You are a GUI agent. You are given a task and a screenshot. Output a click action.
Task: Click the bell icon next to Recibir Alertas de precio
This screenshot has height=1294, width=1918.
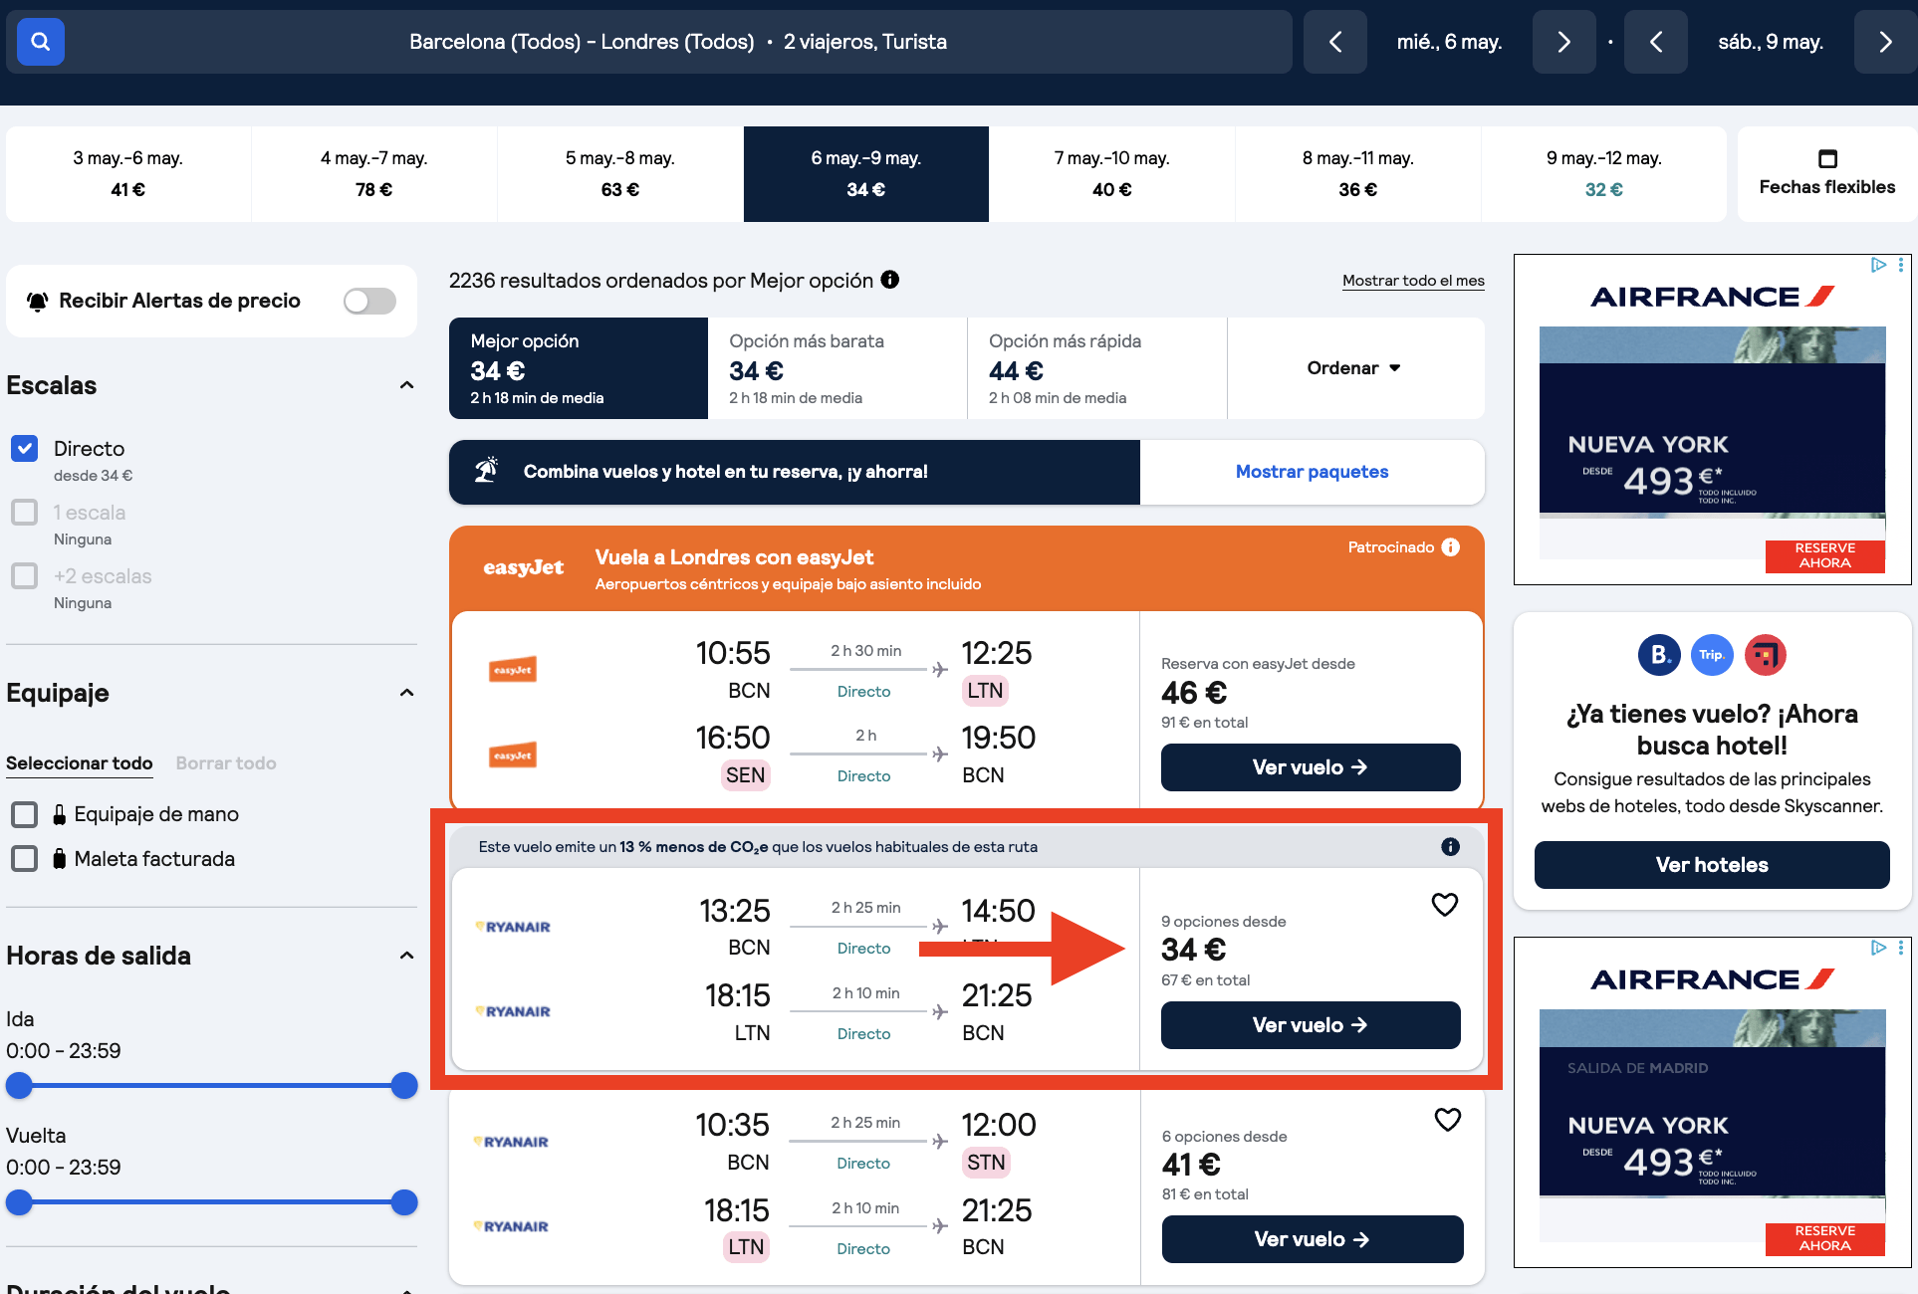37,301
